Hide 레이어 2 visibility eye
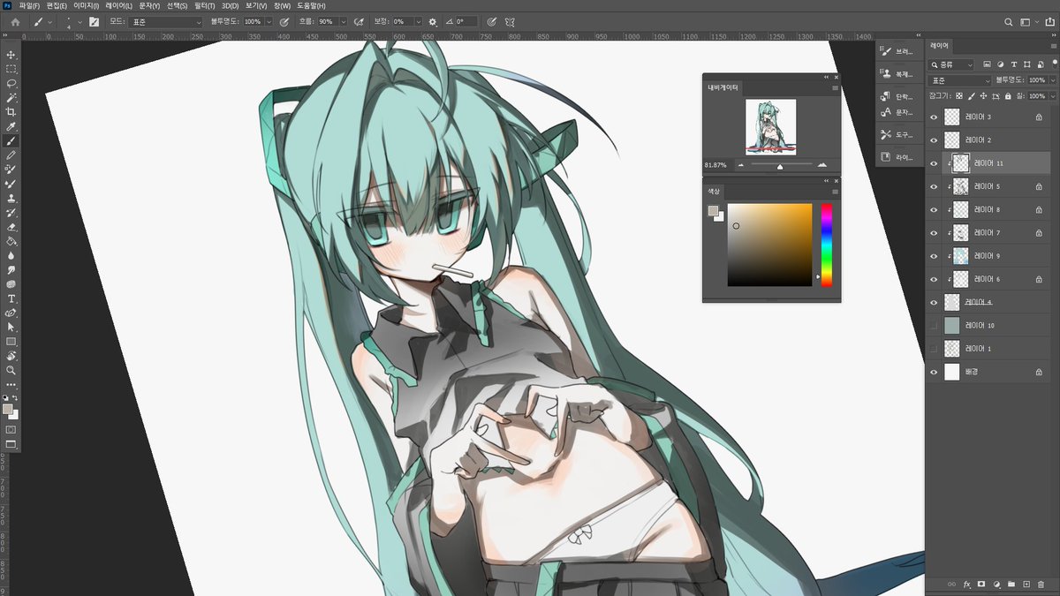The image size is (1060, 596). tap(934, 140)
